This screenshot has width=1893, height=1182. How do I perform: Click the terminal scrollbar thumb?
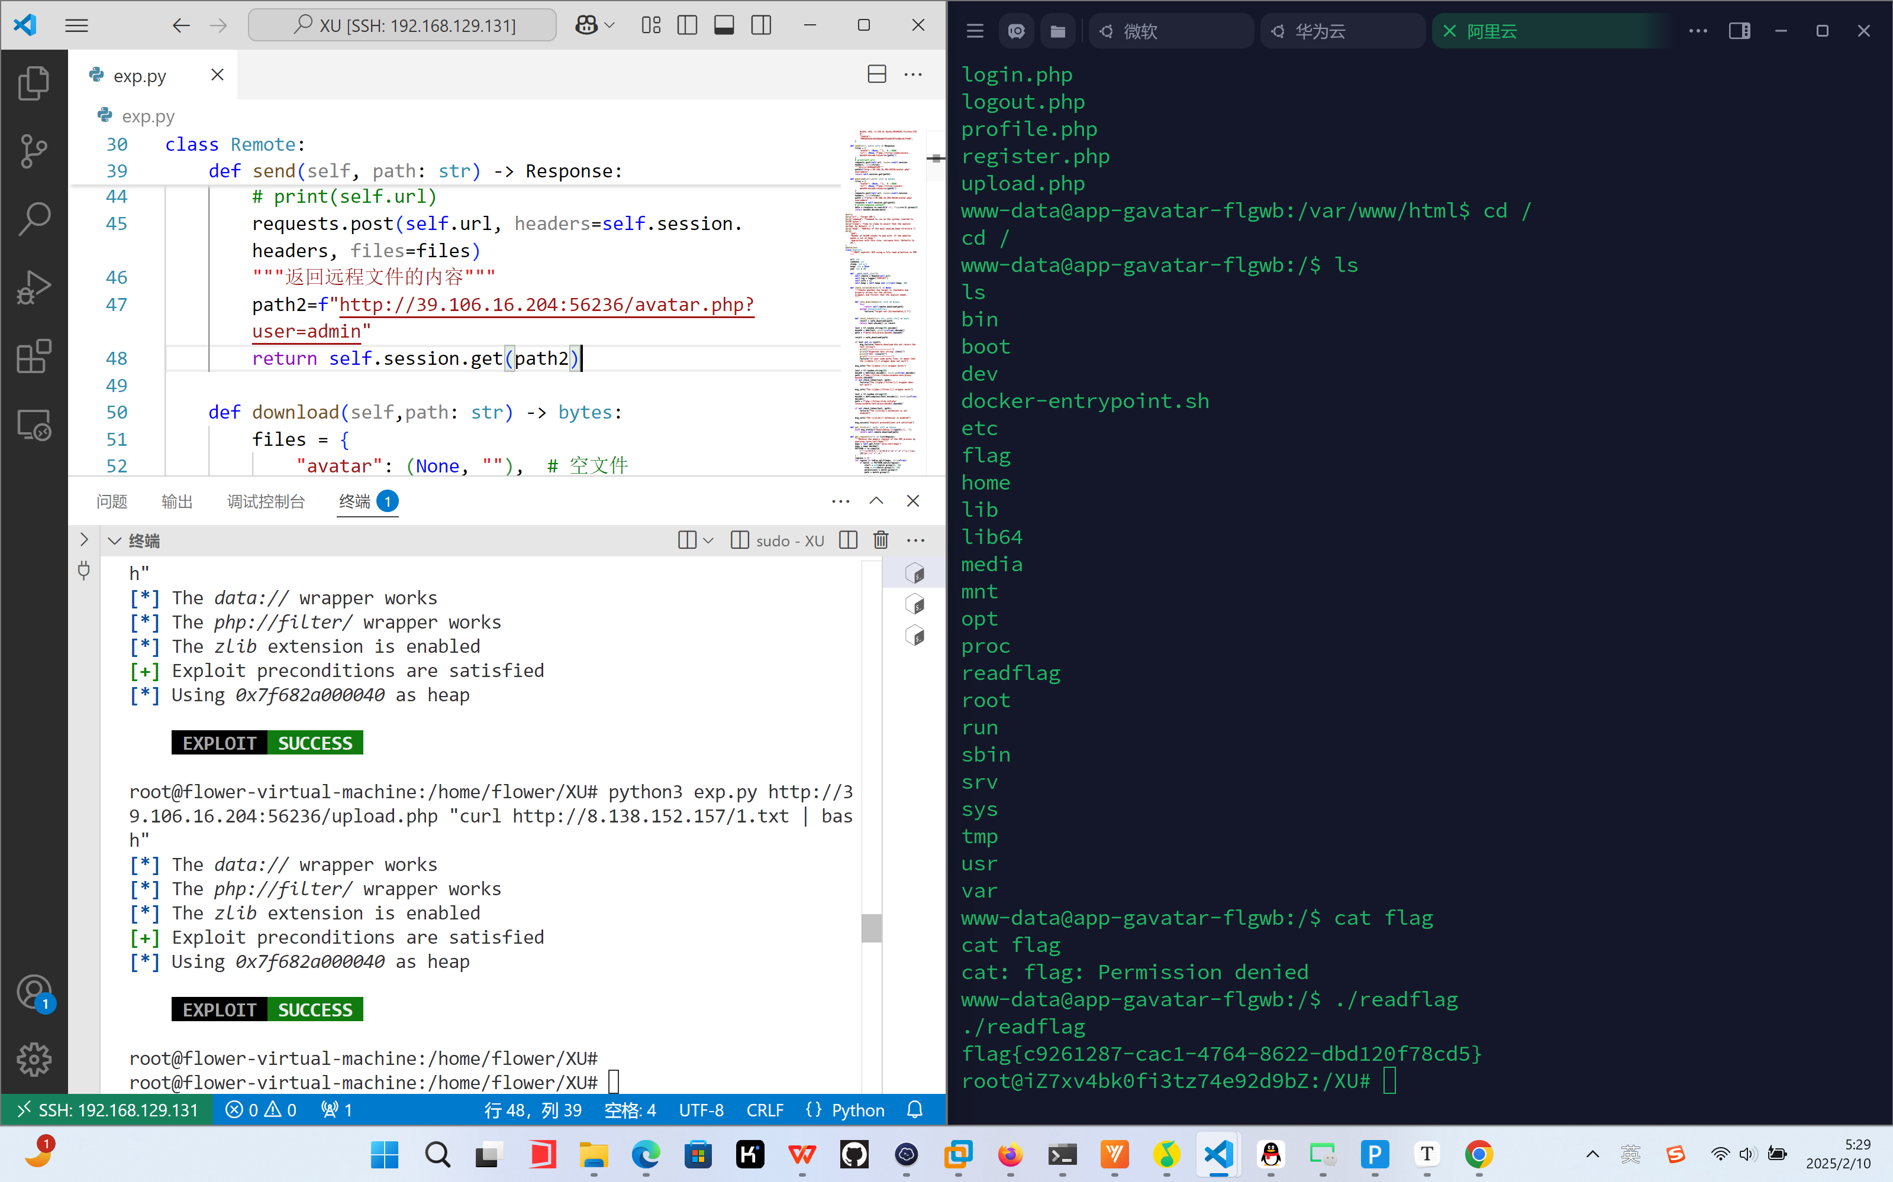point(872,928)
